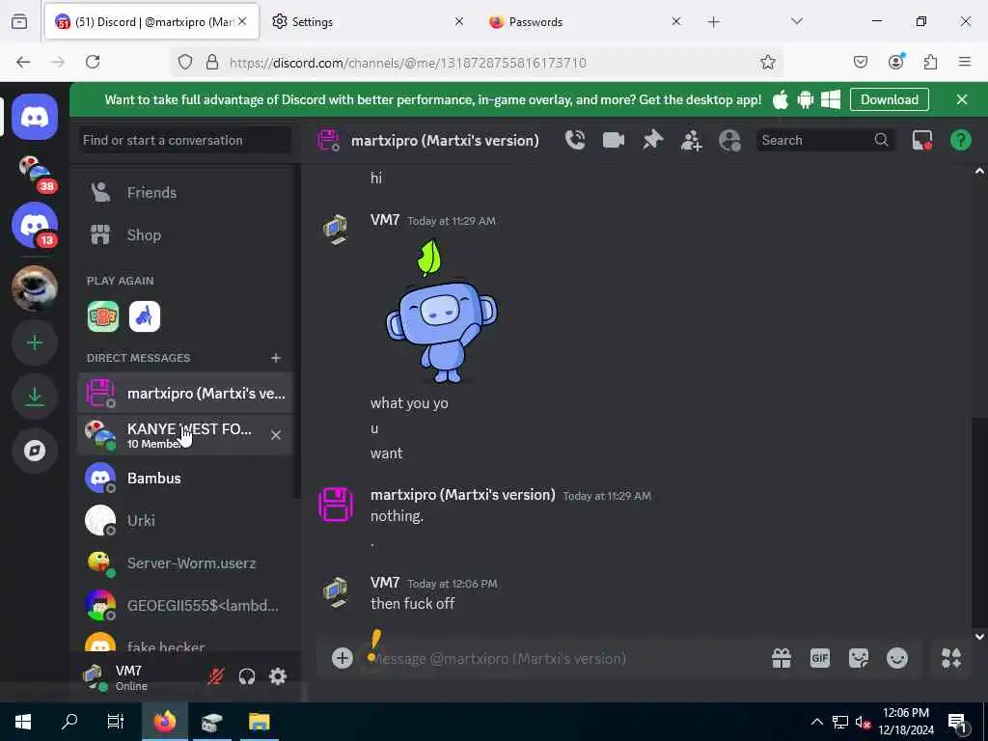Show user profile panel
The image size is (988, 741).
pyautogui.click(x=729, y=140)
